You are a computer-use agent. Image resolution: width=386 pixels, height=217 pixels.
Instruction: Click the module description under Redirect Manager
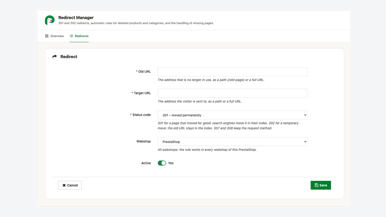tap(136, 23)
